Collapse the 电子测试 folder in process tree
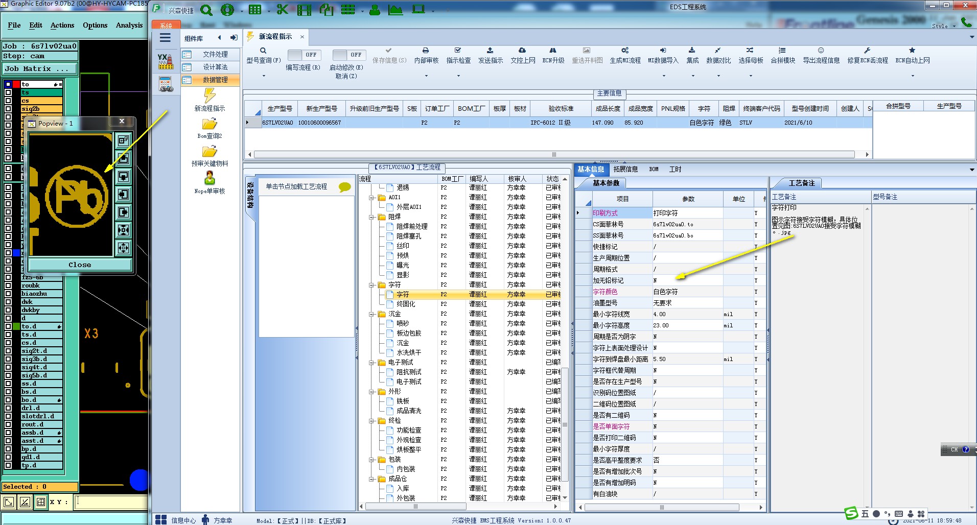 click(x=371, y=363)
